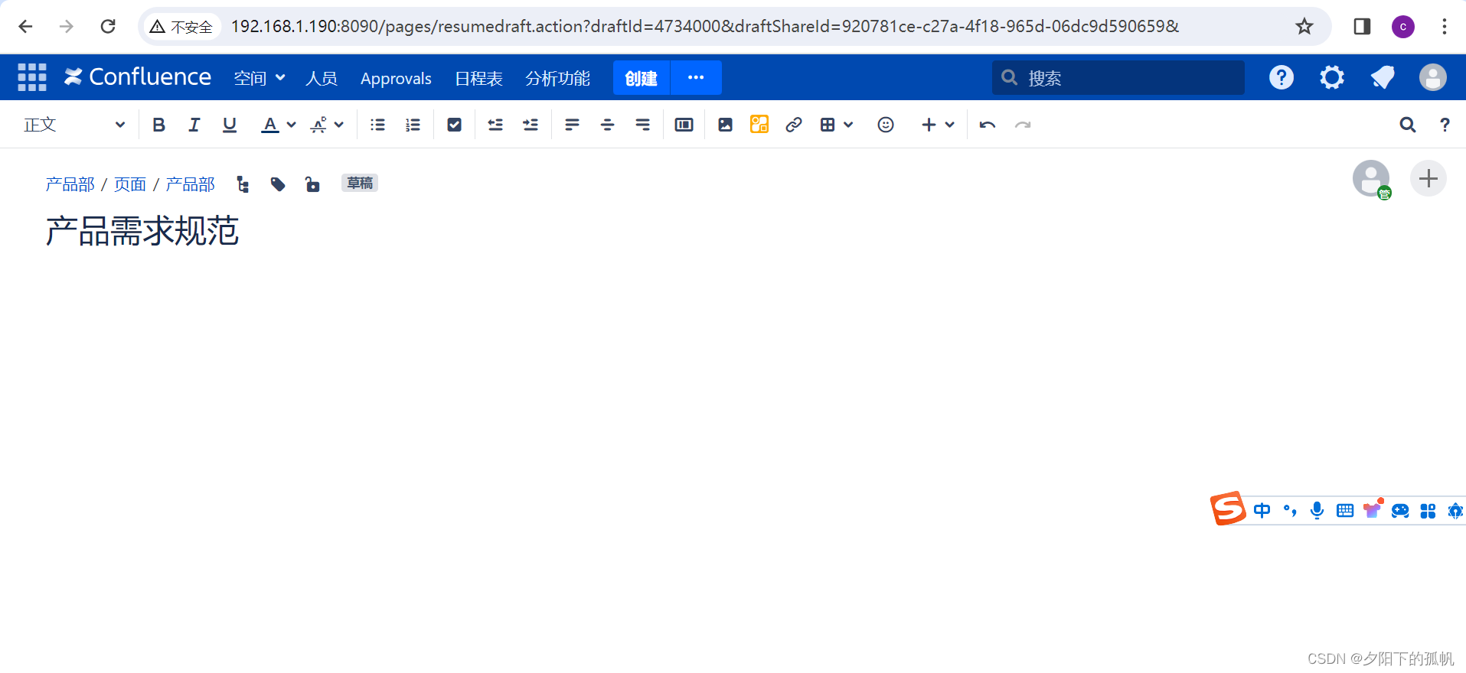1466x673 pixels.
Task: Open the administration gear menu
Action: tap(1332, 77)
